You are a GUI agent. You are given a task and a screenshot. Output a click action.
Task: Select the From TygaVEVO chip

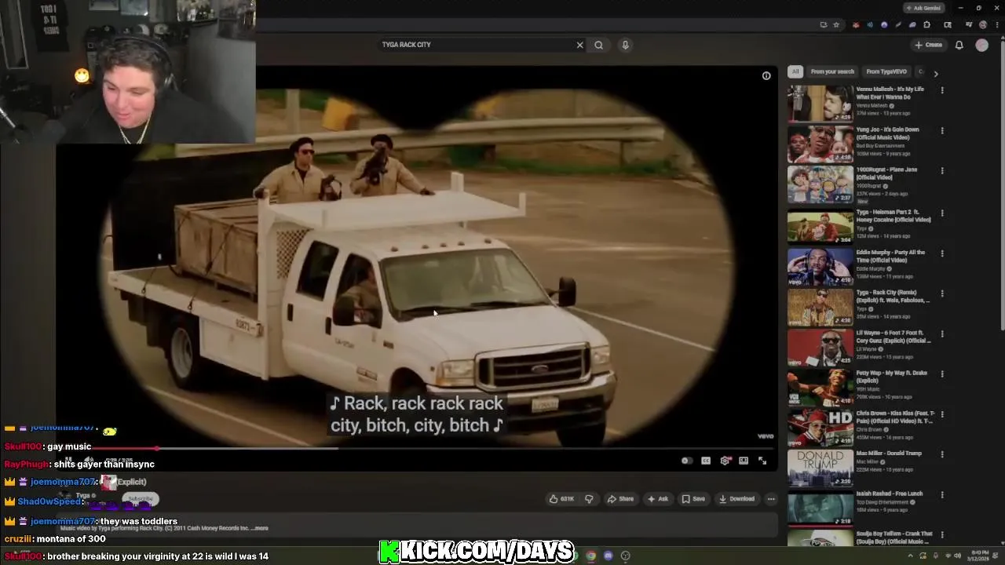[886, 71]
